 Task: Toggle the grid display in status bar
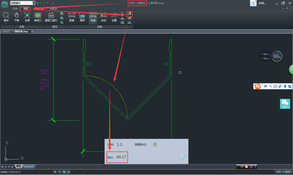[55, 172]
